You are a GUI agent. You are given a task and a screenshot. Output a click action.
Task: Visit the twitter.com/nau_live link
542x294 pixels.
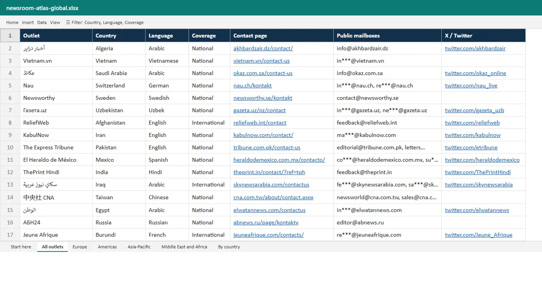[x=471, y=85]
